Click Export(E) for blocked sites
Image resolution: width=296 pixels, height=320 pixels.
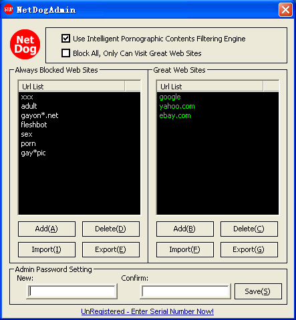111,249
